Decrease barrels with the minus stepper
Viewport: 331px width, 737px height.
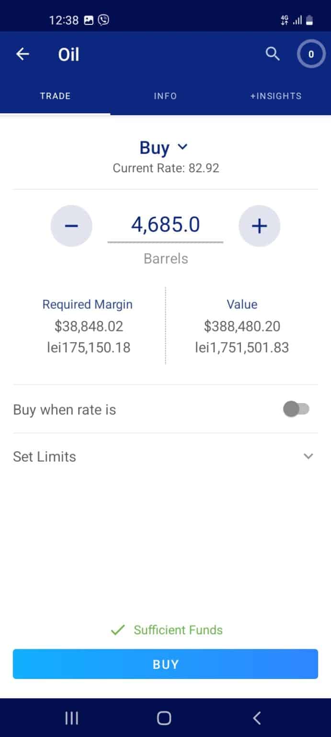[71, 226]
